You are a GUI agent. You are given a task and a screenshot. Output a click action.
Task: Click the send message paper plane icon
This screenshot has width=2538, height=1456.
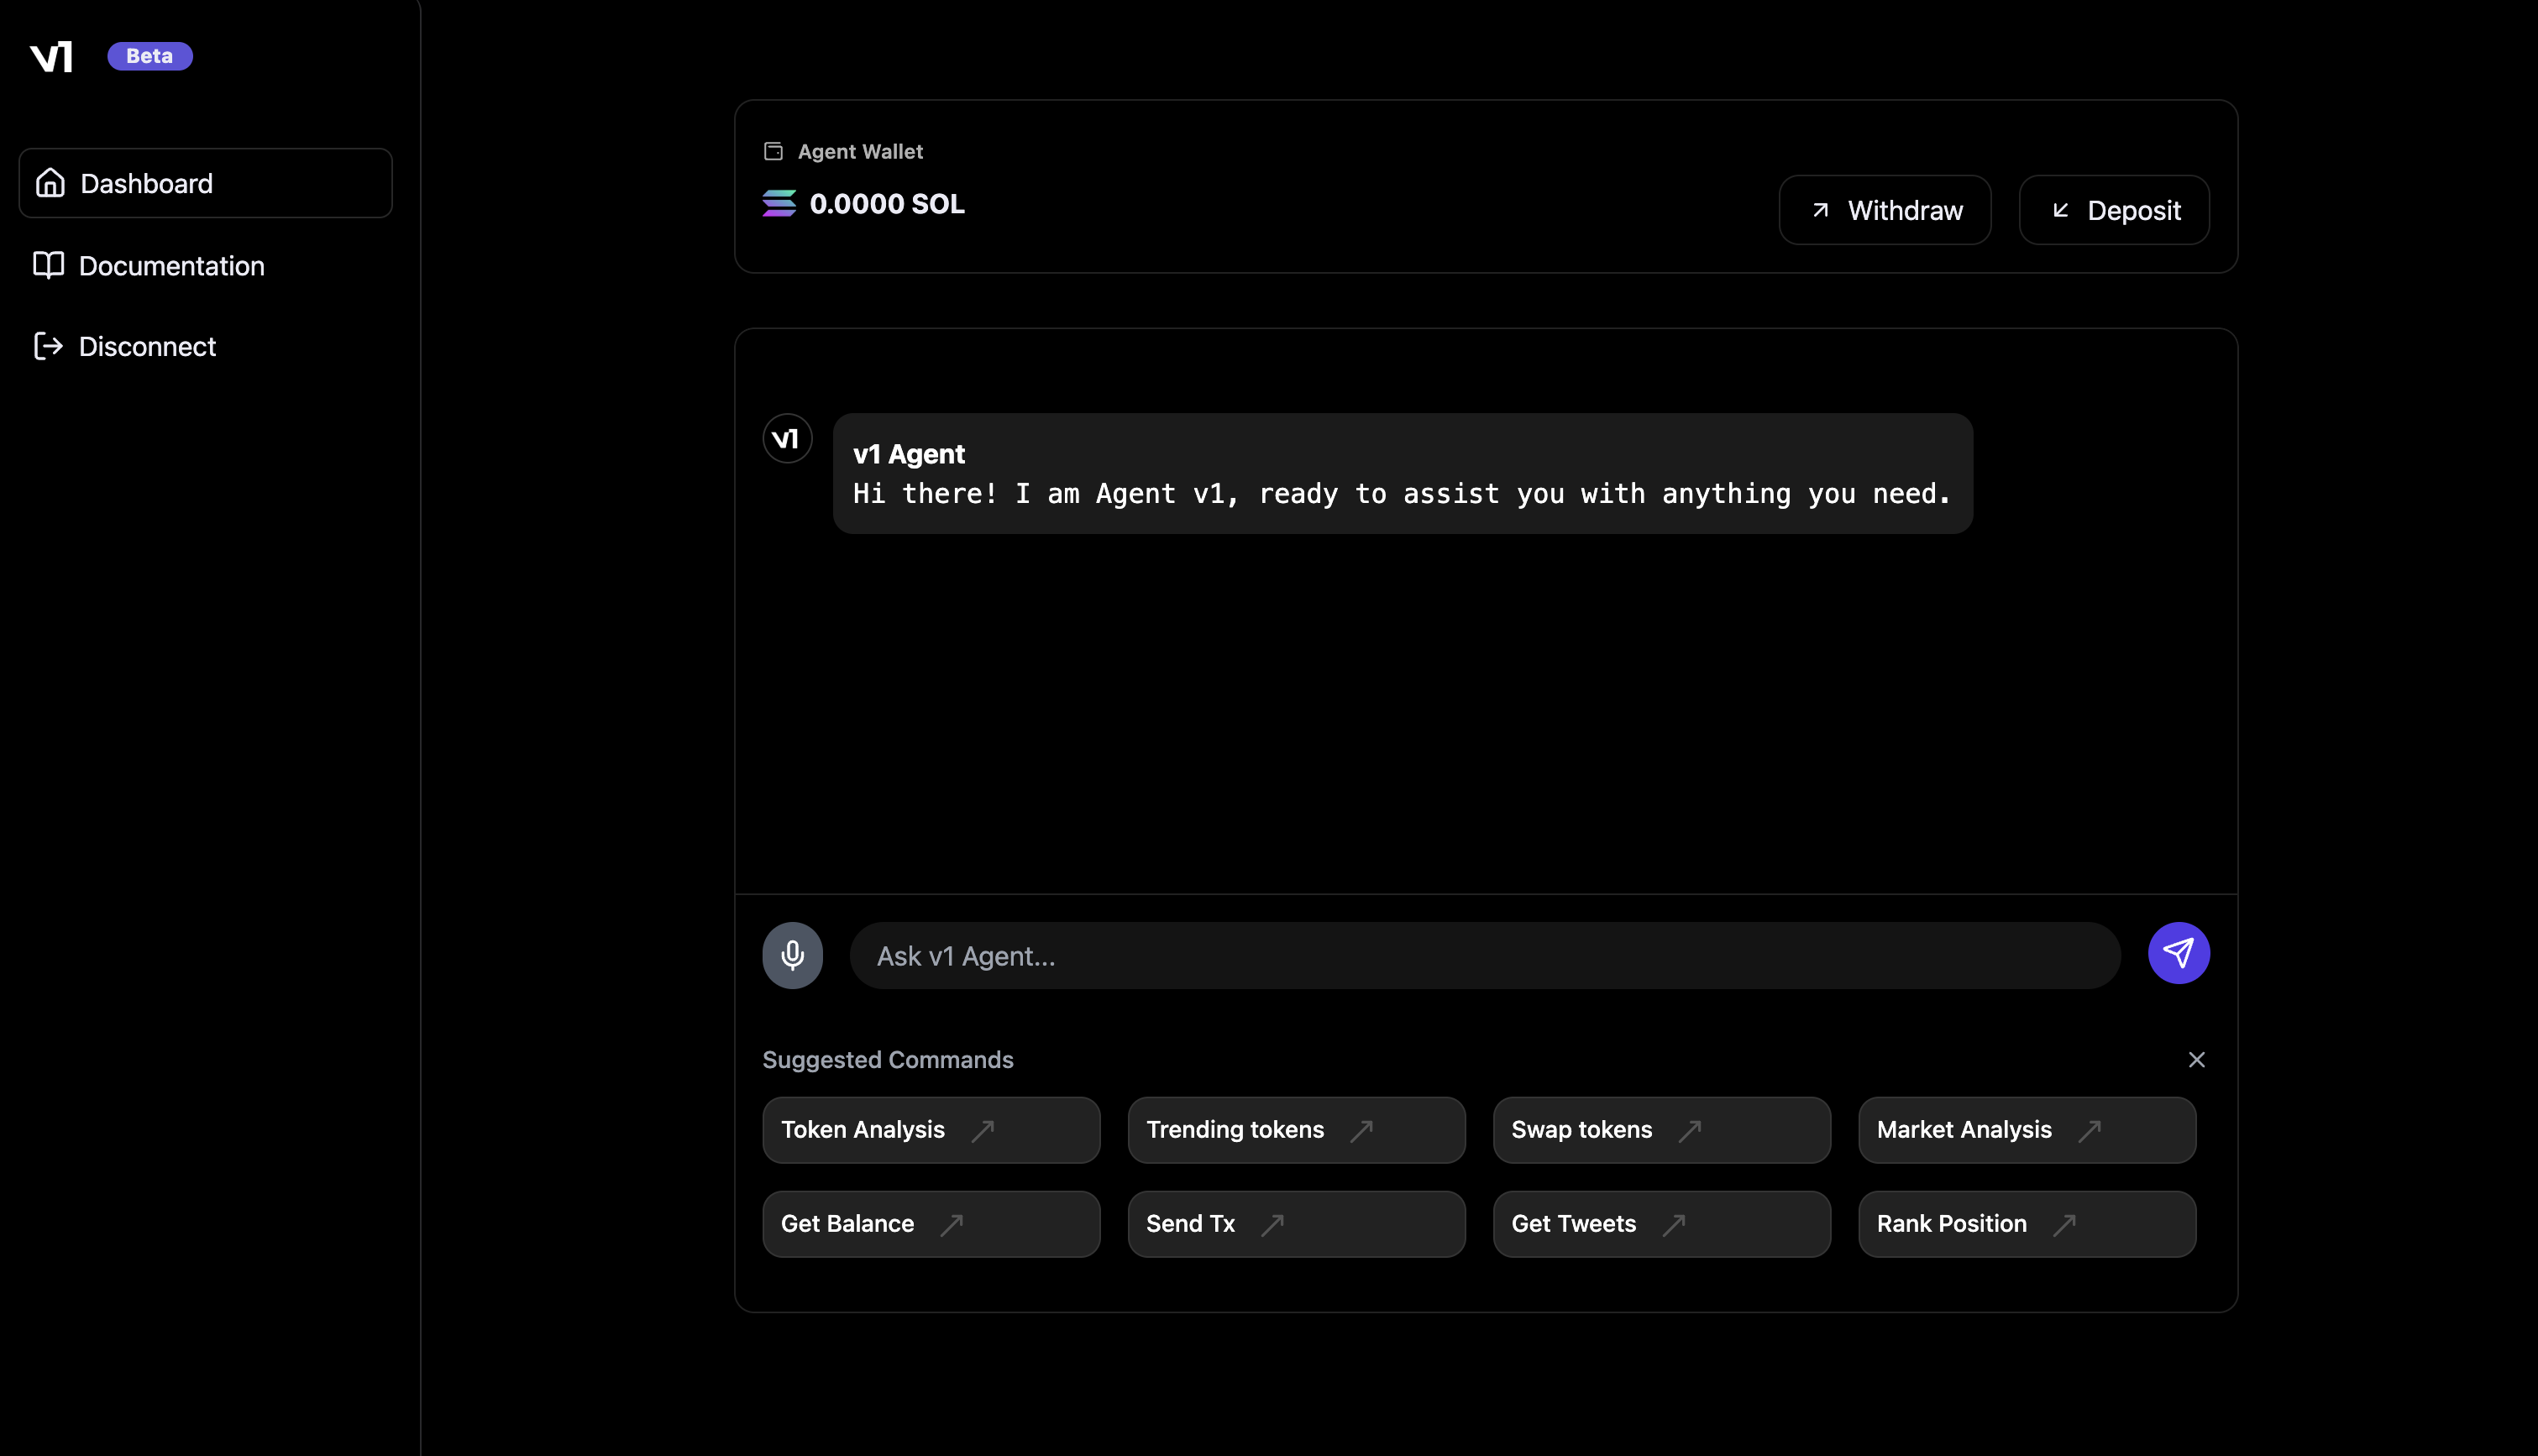2178,953
